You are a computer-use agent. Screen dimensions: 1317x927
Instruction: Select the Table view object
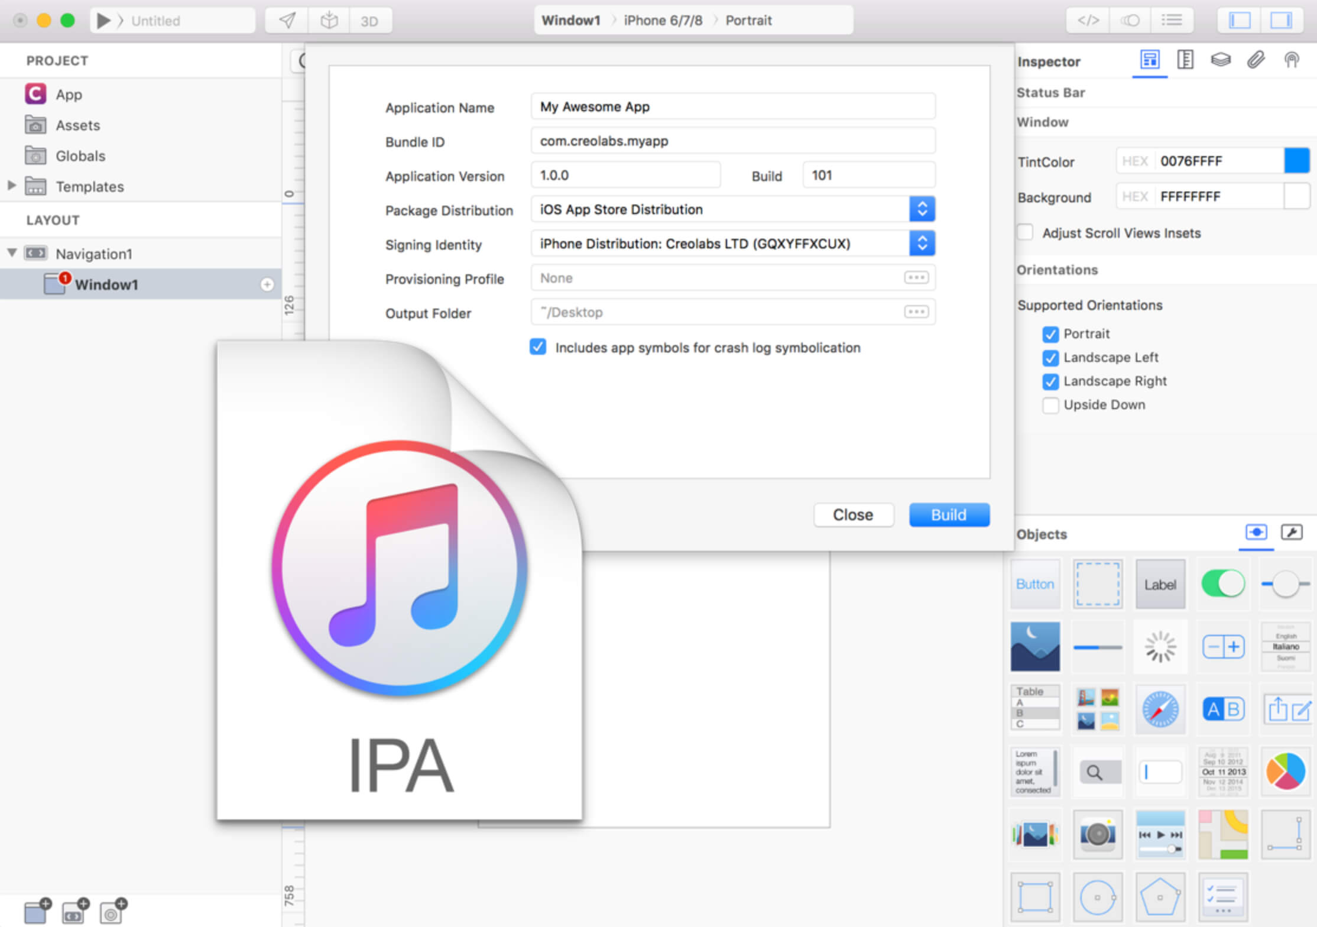(1035, 708)
